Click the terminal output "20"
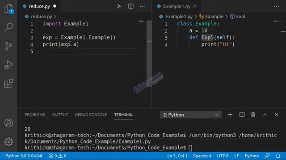Screen dimensions: 286x160 [28, 129]
